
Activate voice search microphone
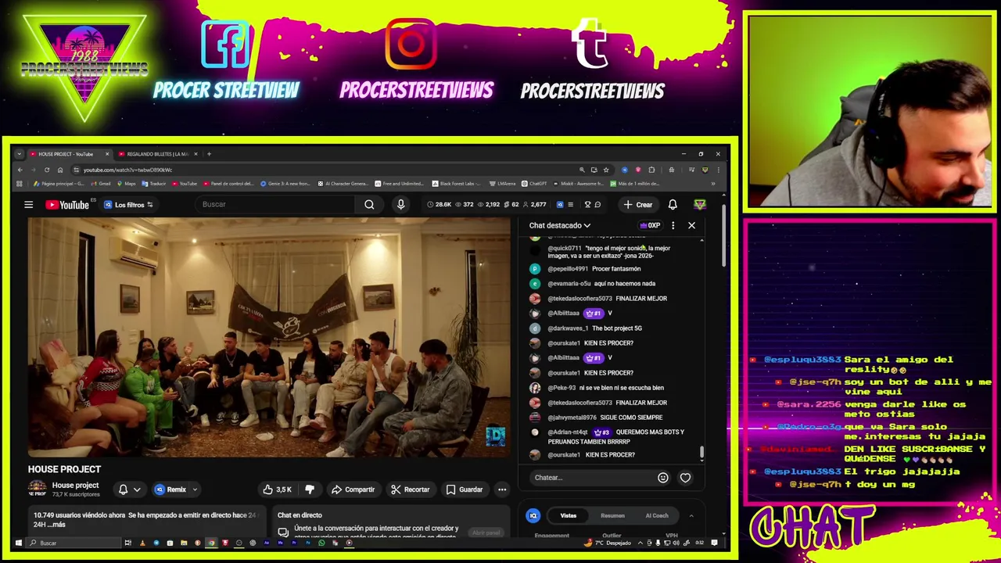[x=400, y=205]
